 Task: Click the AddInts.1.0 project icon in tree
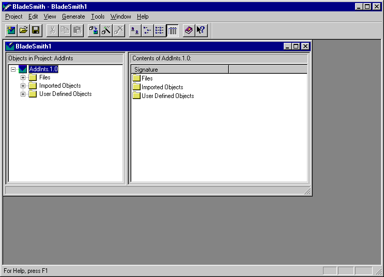pyautogui.click(x=23, y=69)
